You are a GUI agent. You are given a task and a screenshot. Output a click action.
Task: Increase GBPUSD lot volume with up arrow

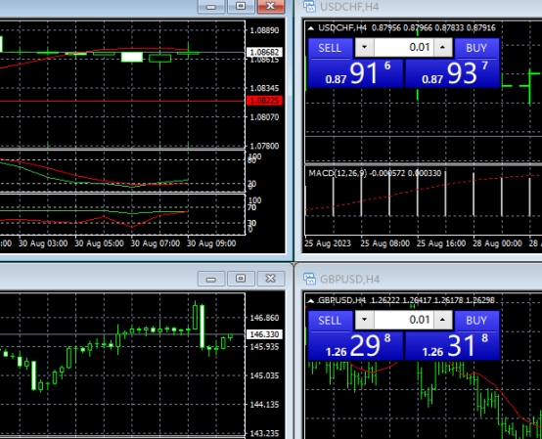443,320
